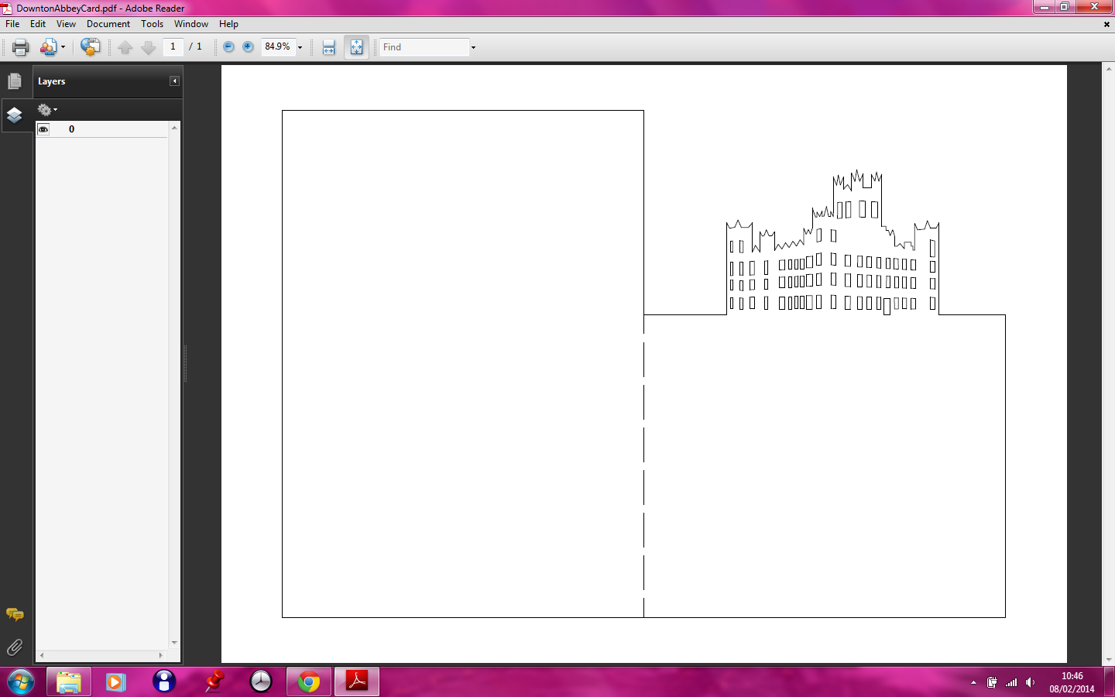This screenshot has height=697, width=1115.
Task: Open the Pages thumbnails panel icon
Action: tap(15, 81)
